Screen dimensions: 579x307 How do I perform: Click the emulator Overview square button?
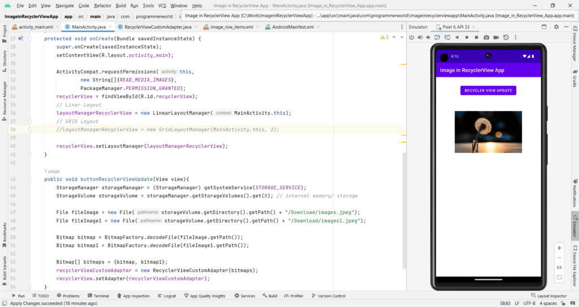[476, 37]
